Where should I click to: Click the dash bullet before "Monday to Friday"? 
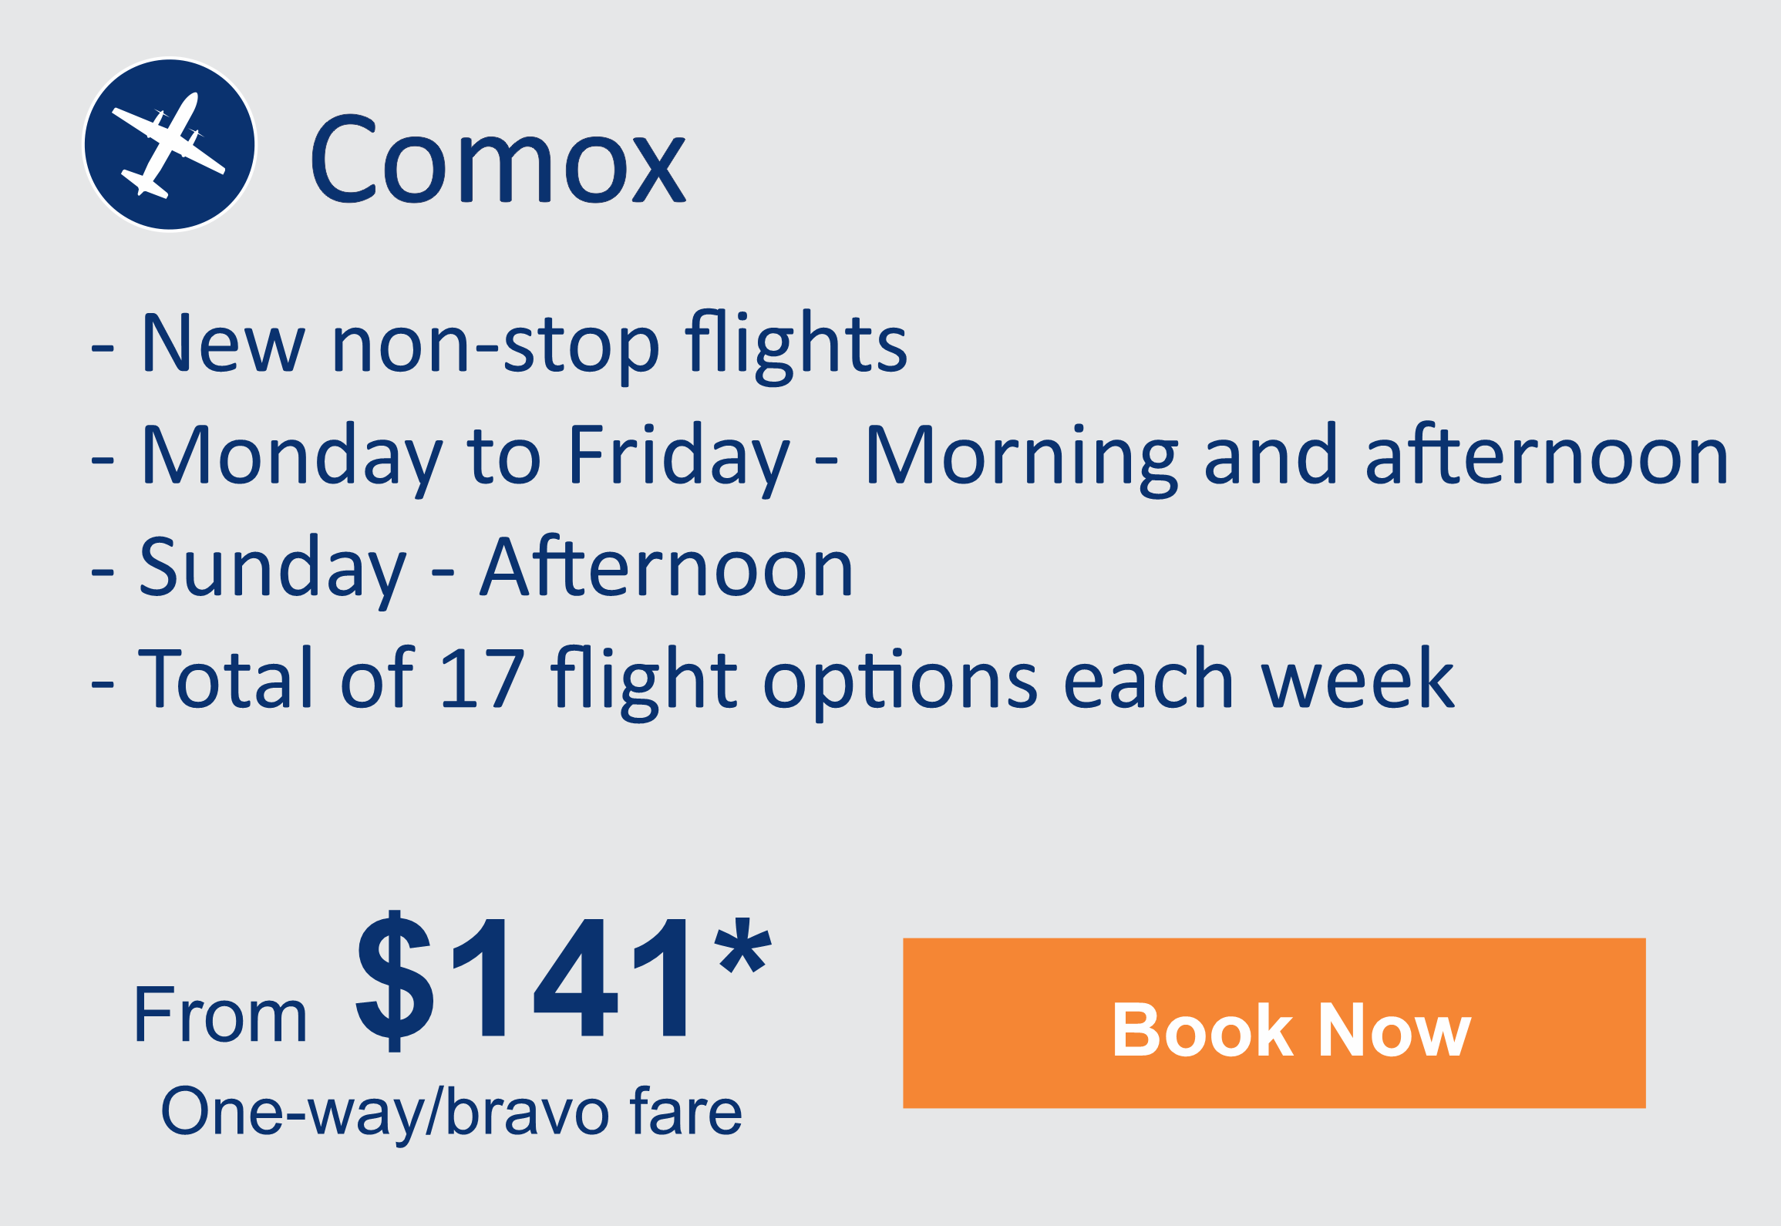click(103, 461)
